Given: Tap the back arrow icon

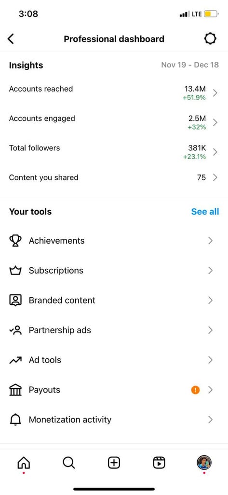Looking at the screenshot, I should point(11,39).
